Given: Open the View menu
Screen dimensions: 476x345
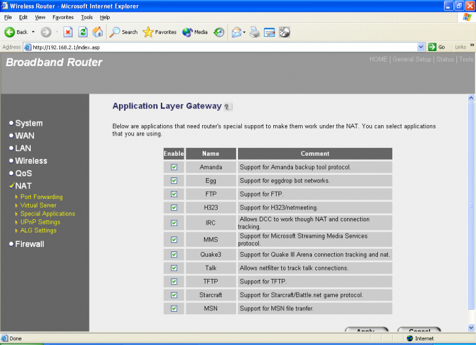Looking at the screenshot, I should [40, 17].
